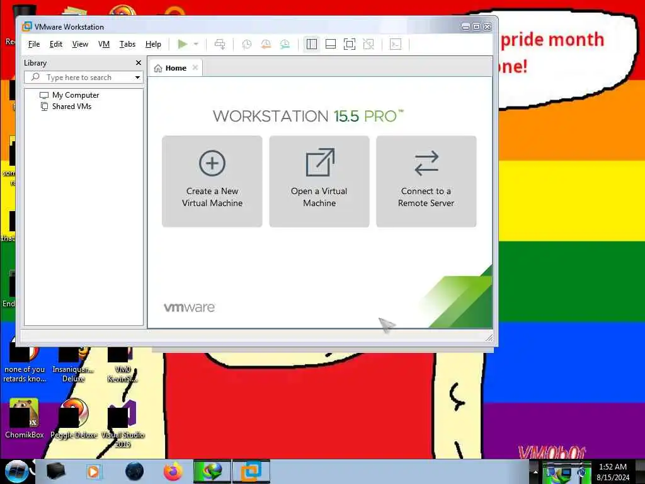
Task: Open the Help menu
Action: click(154, 44)
